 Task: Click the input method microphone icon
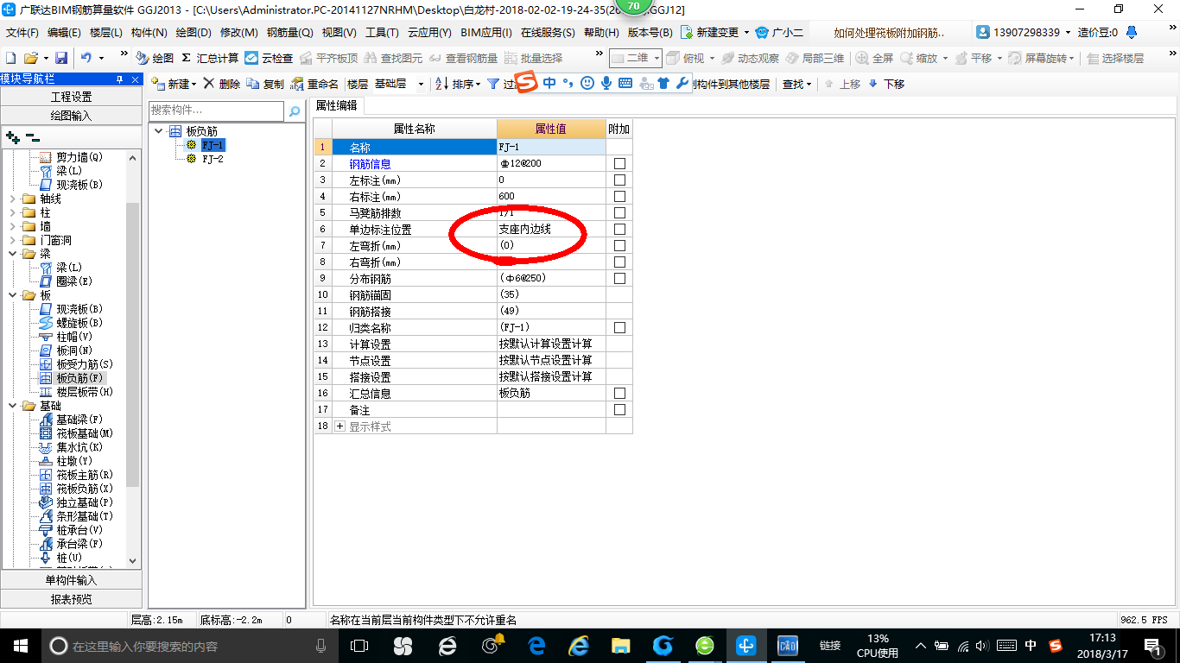pos(606,83)
